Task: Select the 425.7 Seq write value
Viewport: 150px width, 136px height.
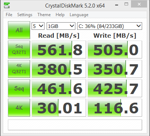Action: (115, 88)
